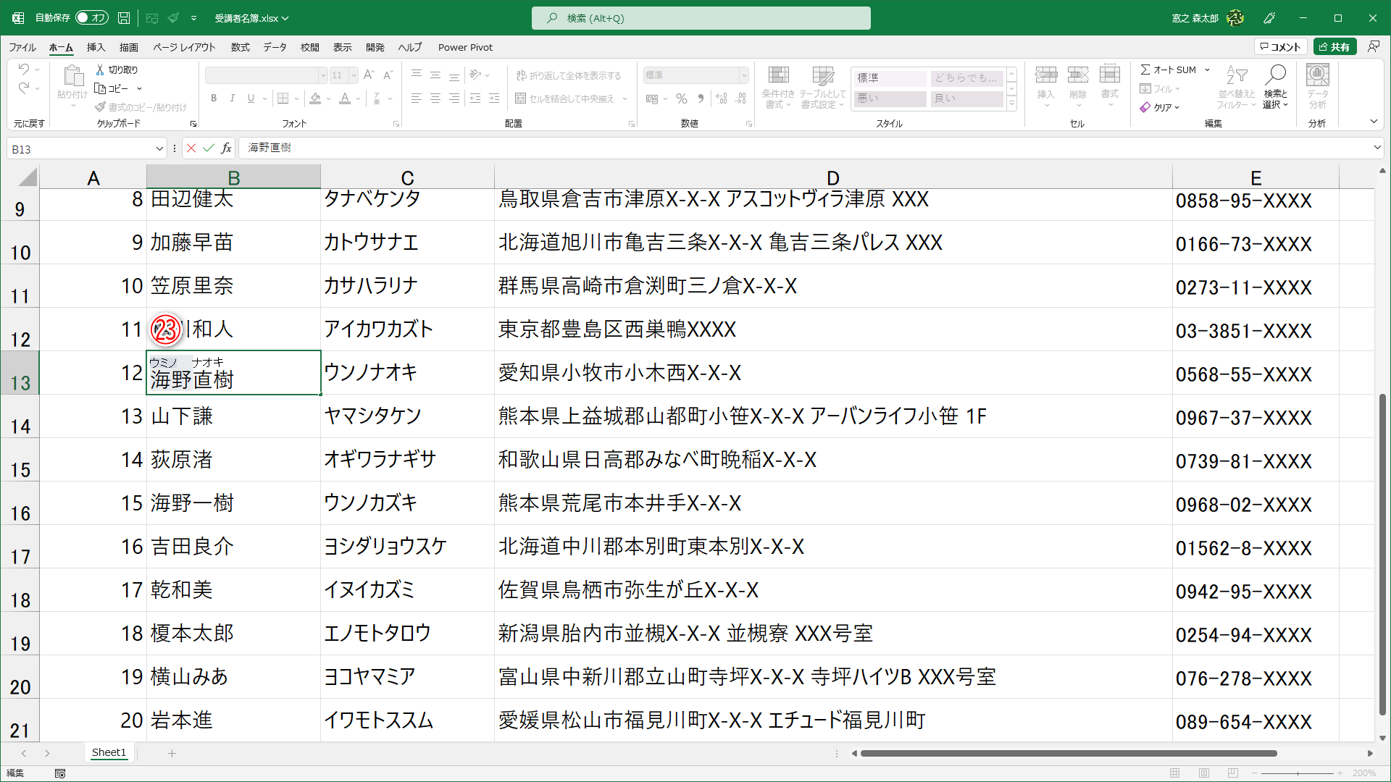Select the Sheet1 sheet tab
This screenshot has height=782, width=1391.
coord(109,752)
